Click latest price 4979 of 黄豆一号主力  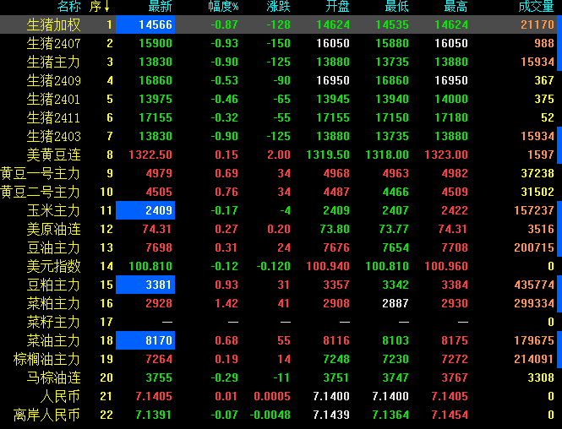pos(159,174)
